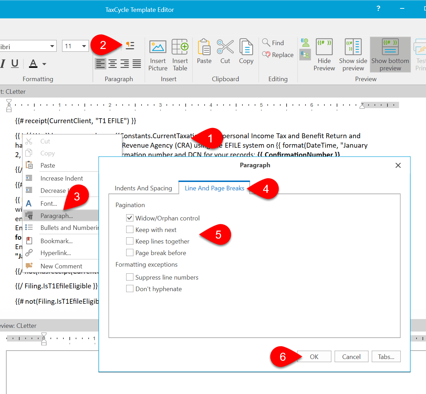Align paragraph text left
This screenshot has height=394, width=426.
[x=101, y=64]
